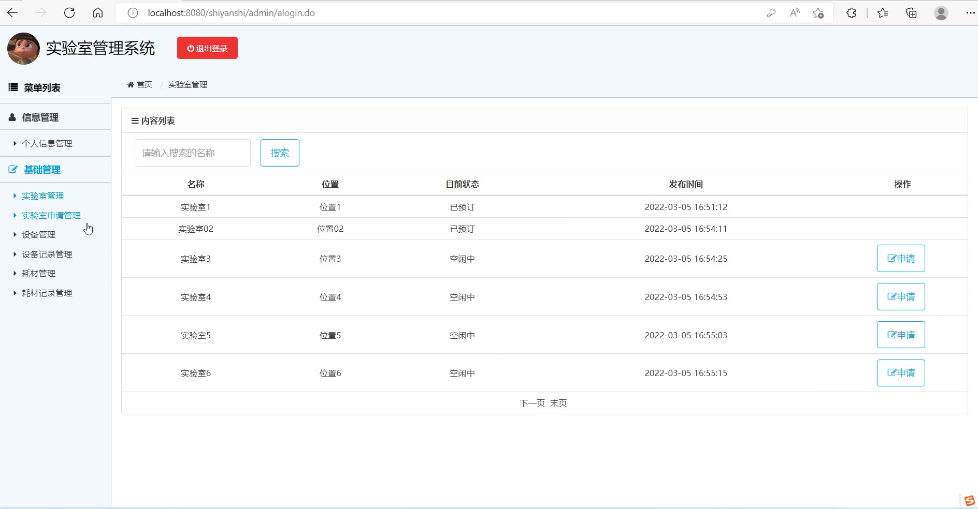This screenshot has height=509, width=978.
Task: Go to 下一页 pagination link
Action: (x=532, y=403)
